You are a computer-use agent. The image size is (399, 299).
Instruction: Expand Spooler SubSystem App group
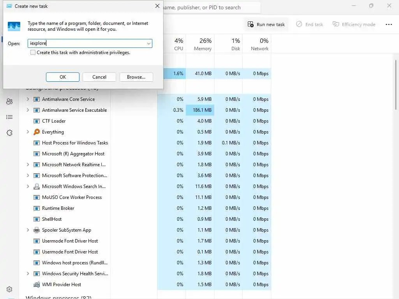(x=28, y=230)
